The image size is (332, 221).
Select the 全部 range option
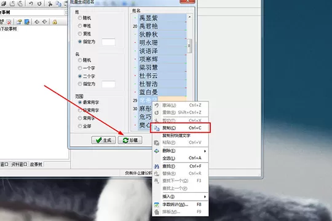point(84,126)
